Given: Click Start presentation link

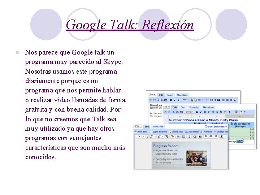Looking at the screenshot, I should (216, 126).
